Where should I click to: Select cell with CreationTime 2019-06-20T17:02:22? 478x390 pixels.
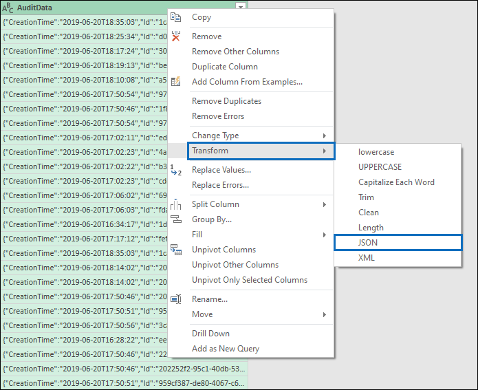85,166
